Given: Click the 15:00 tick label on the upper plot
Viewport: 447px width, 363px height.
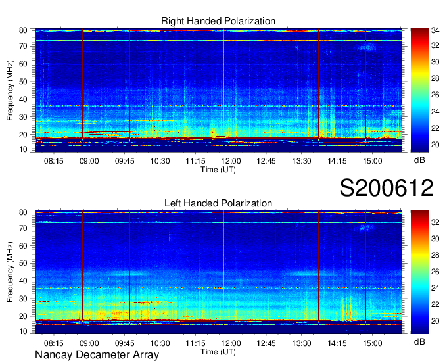Looking at the screenshot, I should point(373,161).
